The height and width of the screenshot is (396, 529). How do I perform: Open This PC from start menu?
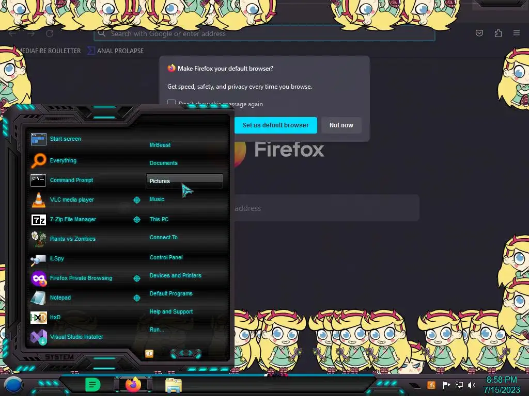159,219
